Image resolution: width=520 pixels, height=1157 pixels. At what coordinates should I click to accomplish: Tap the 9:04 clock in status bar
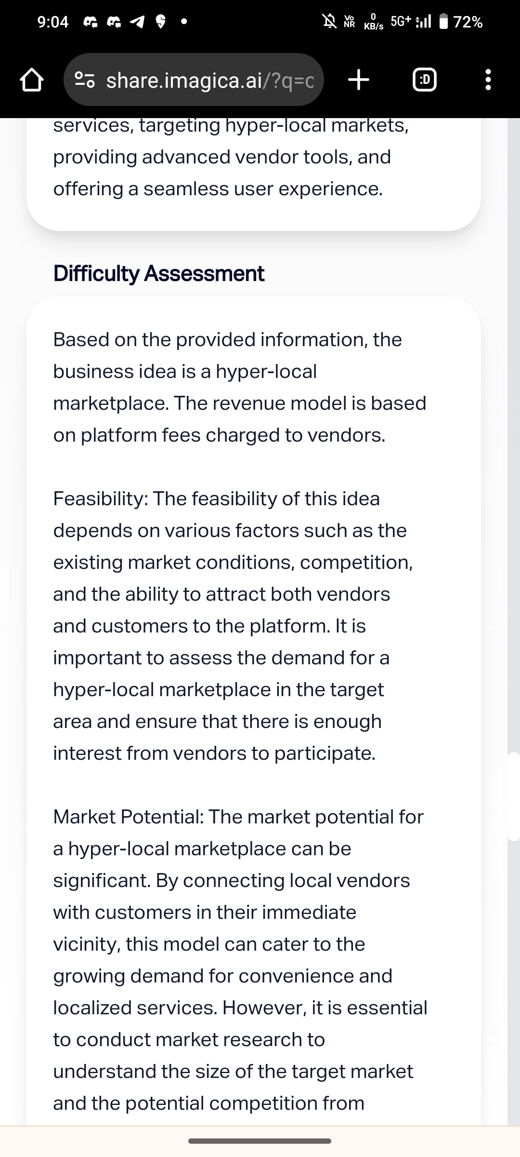point(53,22)
